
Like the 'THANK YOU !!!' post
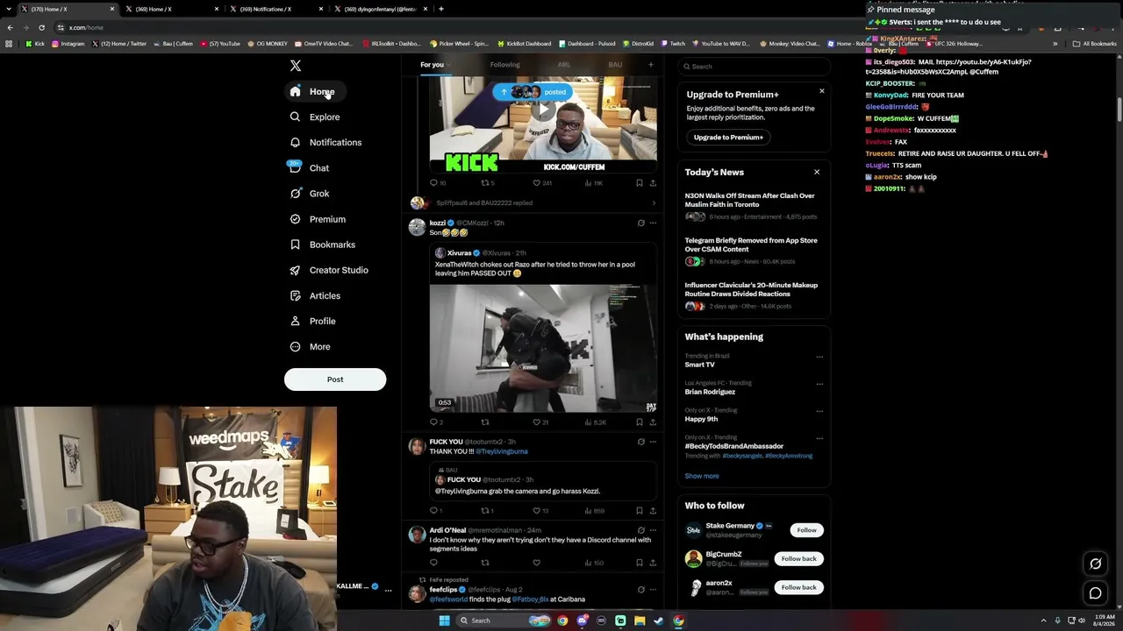[x=537, y=511]
